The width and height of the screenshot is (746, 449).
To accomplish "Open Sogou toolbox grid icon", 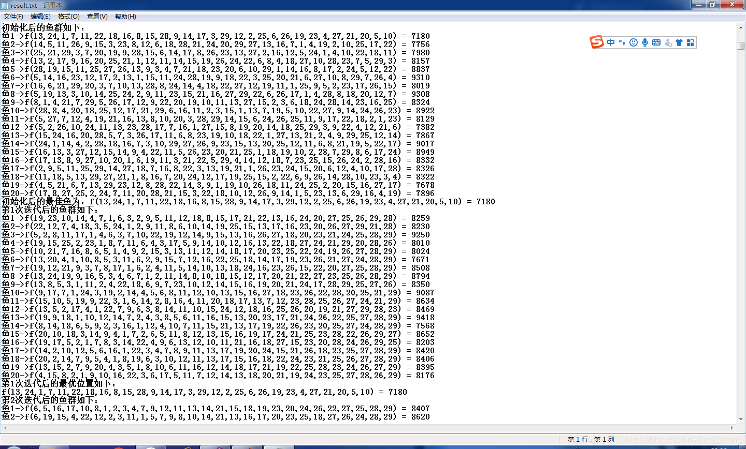I will [x=691, y=42].
